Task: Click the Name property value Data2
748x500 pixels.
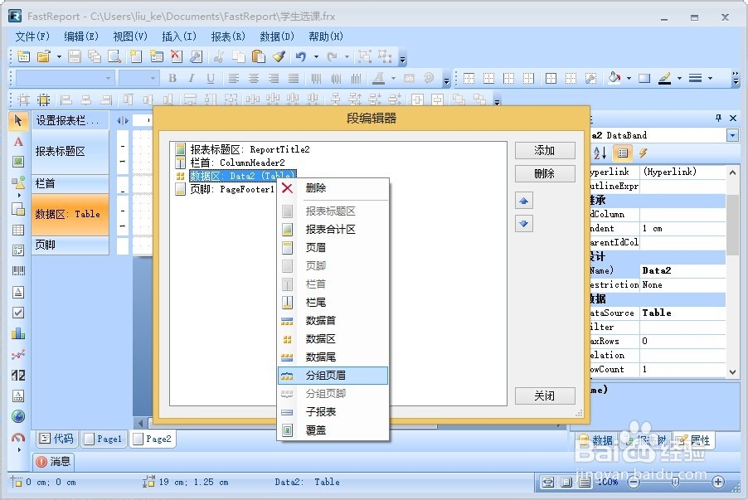Action: point(682,270)
